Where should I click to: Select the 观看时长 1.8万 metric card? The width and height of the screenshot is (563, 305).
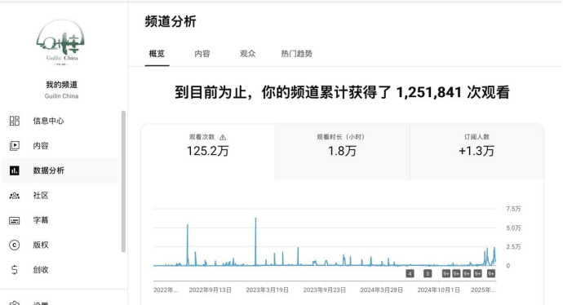pyautogui.click(x=342, y=152)
